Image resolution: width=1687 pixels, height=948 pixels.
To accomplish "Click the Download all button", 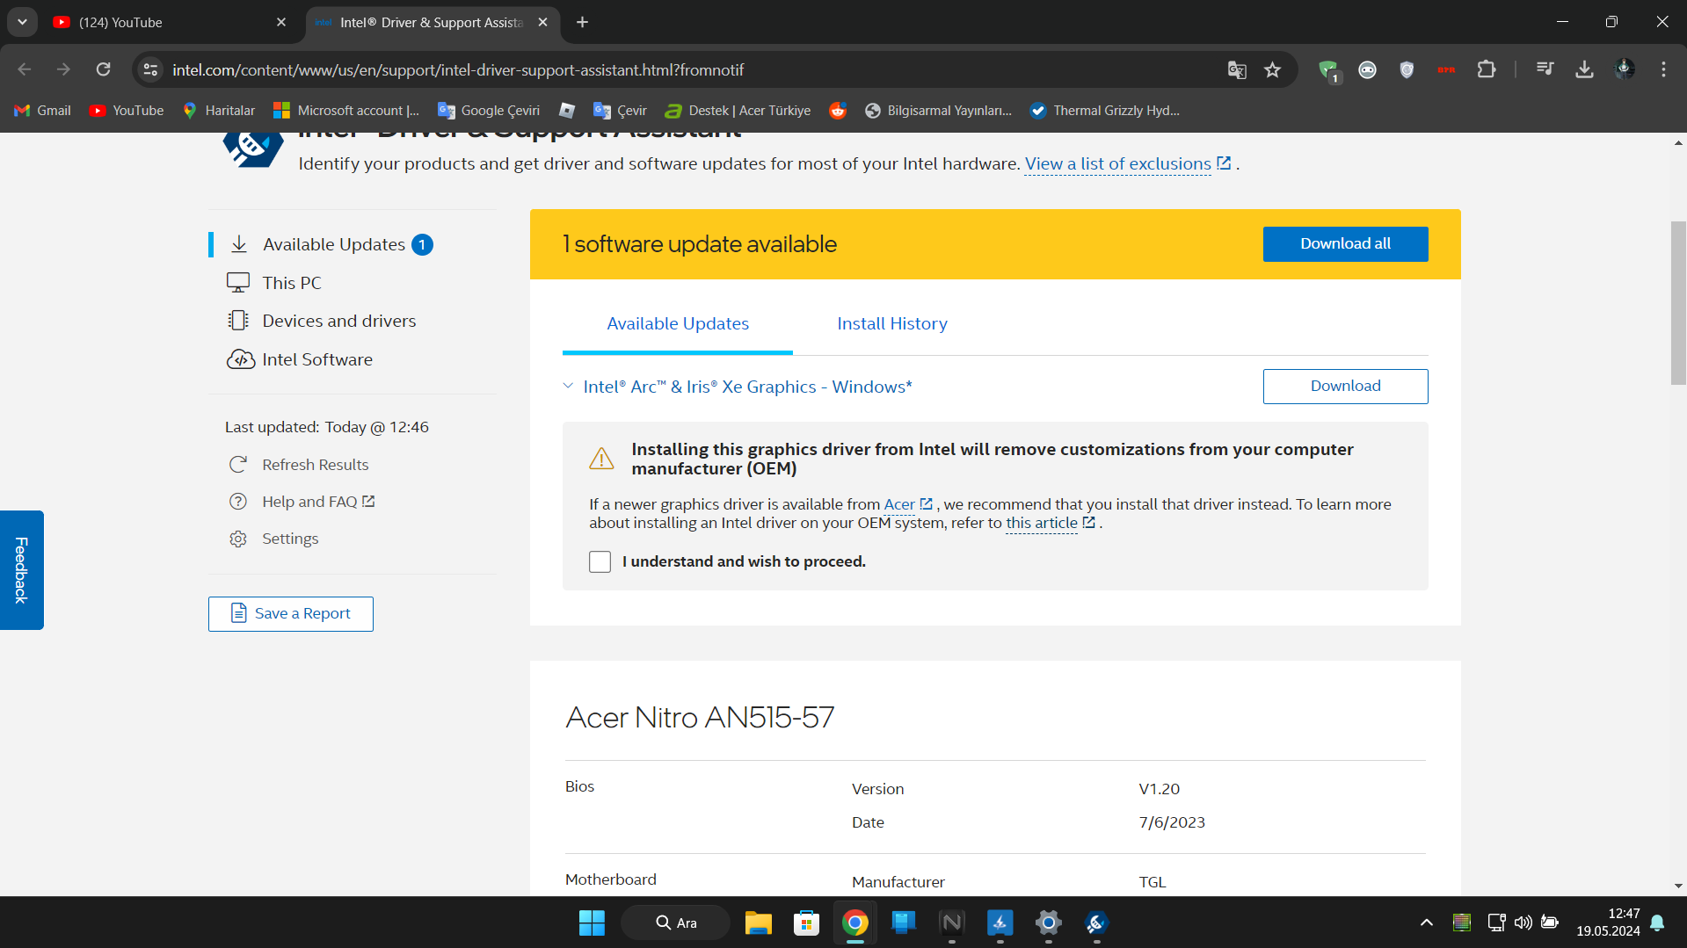I will click(1345, 244).
